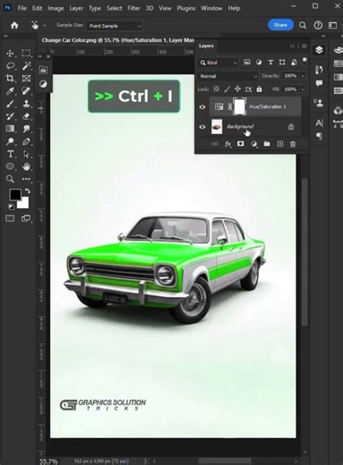The height and width of the screenshot is (465, 343).
Task: Select the Eyedropper tool in toolbar
Action: click(10, 91)
